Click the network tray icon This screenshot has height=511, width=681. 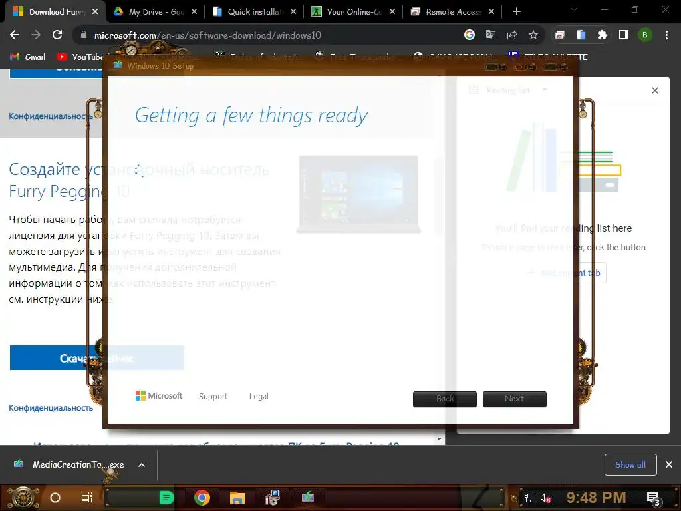[x=530, y=498]
